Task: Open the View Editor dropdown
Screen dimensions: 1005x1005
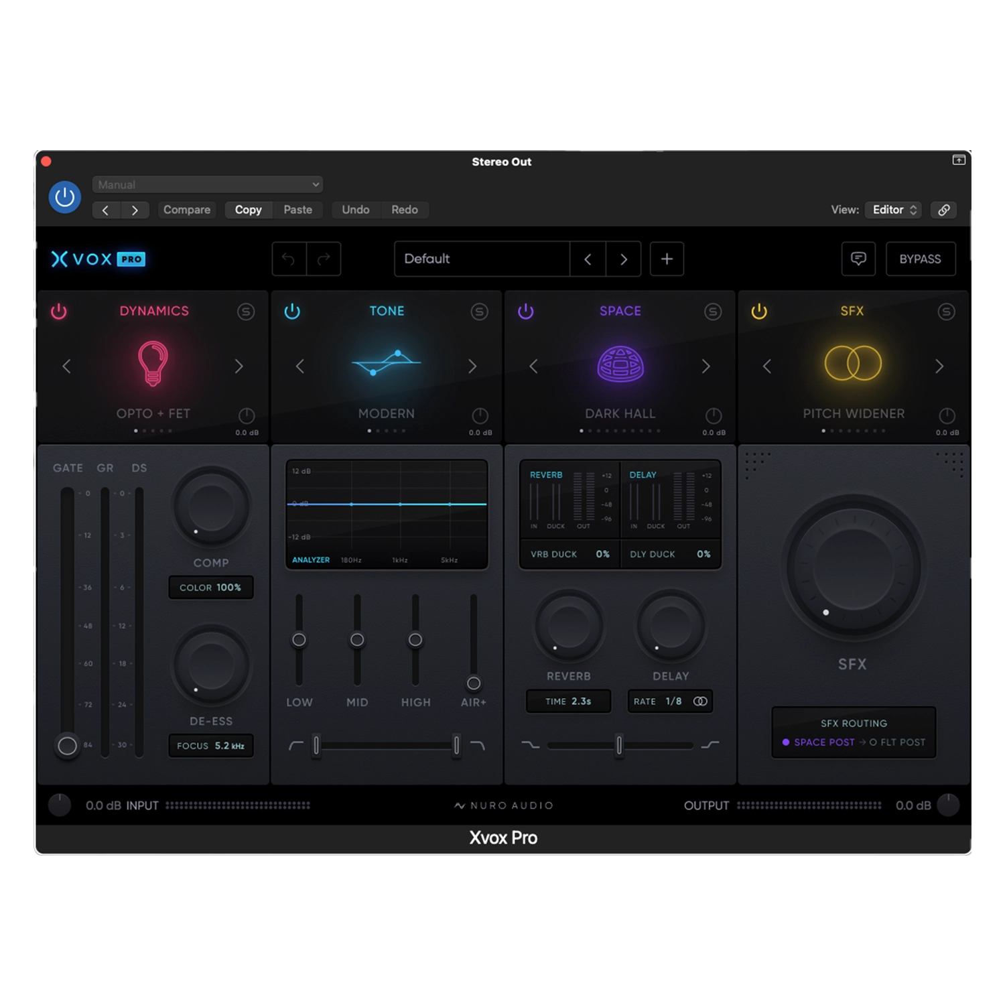Action: pos(893,210)
